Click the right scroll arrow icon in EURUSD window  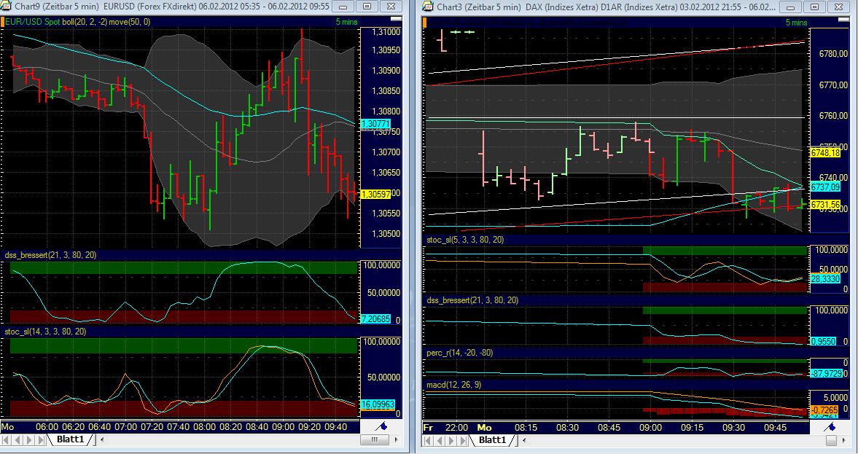click(x=396, y=440)
